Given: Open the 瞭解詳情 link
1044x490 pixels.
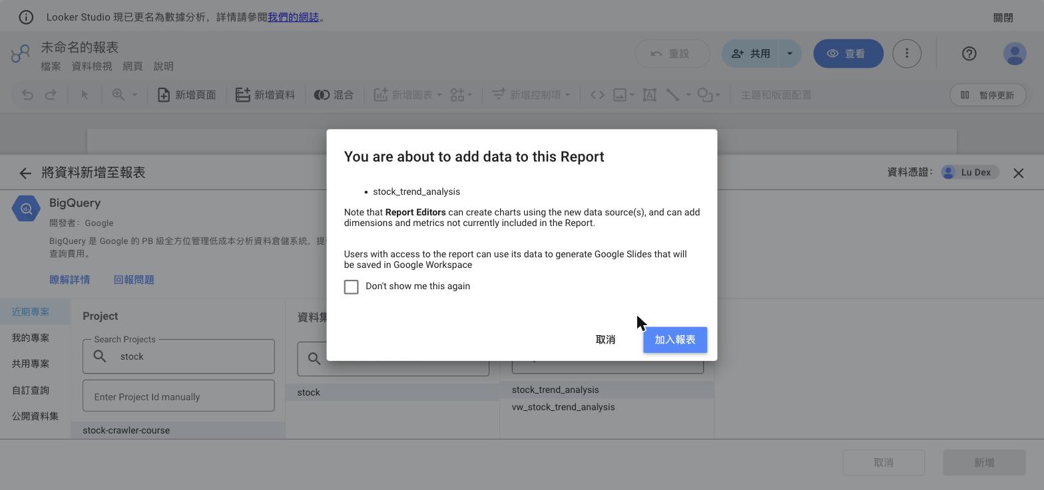Looking at the screenshot, I should (69, 280).
